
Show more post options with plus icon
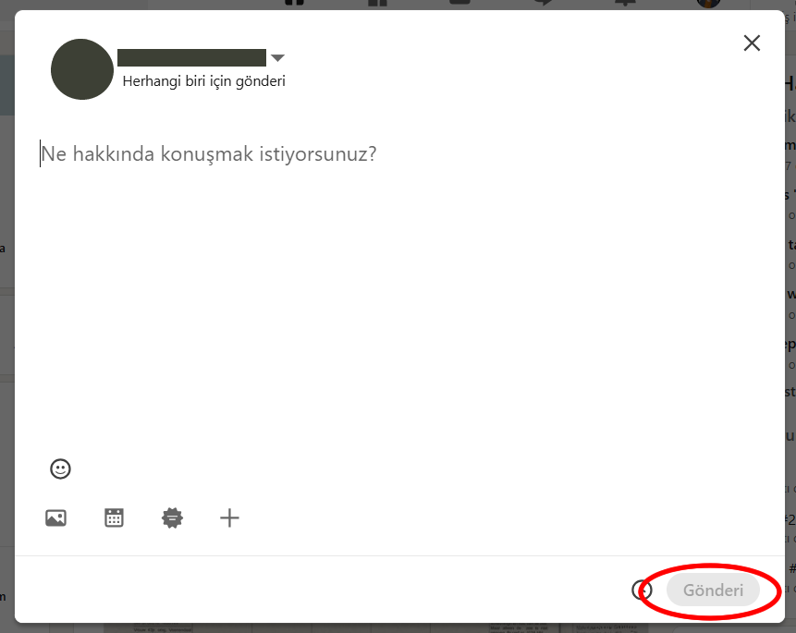[229, 517]
